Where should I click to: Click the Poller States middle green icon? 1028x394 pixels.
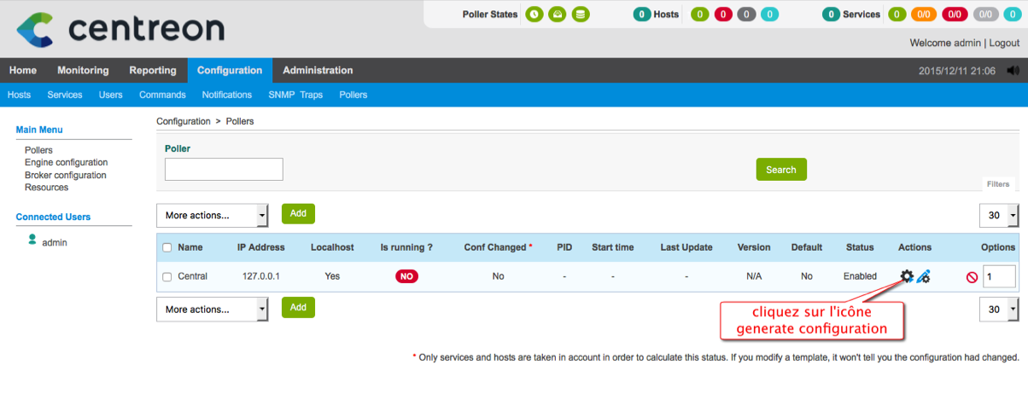click(x=557, y=14)
